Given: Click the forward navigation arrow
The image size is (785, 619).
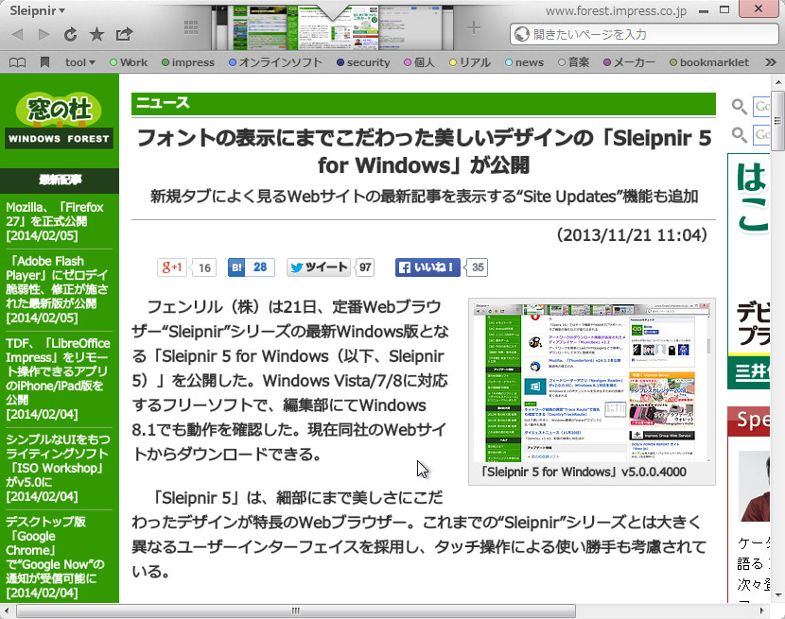Looking at the screenshot, I should pyautogui.click(x=44, y=33).
